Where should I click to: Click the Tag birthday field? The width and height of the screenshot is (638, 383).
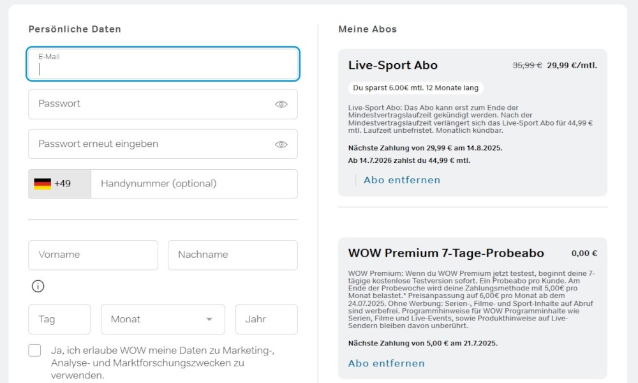tap(59, 320)
